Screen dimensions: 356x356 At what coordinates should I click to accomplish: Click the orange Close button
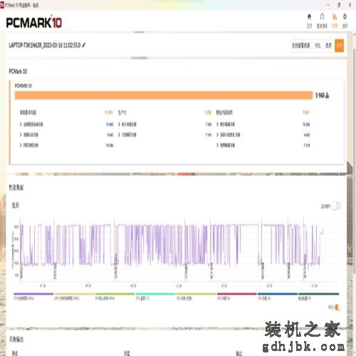click(x=339, y=46)
